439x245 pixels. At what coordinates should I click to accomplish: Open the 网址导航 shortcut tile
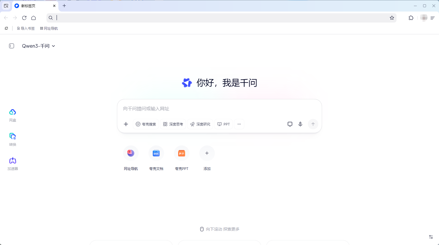click(x=131, y=158)
